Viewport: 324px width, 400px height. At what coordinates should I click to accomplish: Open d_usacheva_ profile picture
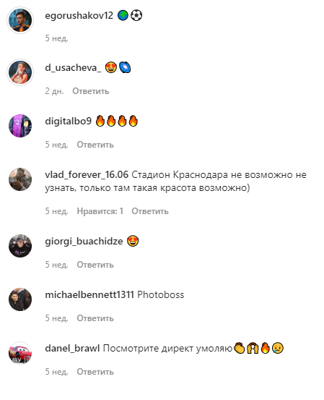20,72
